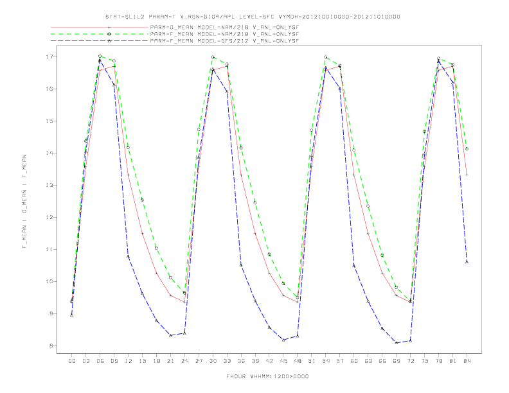Image resolution: width=509 pixels, height=393 pixels.
Task: Click the x-axis tick label 60
Action: 354,361
